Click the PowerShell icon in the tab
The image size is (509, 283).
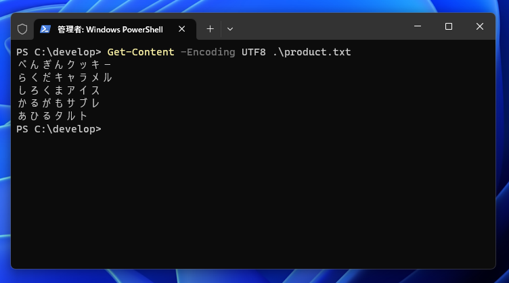point(45,29)
